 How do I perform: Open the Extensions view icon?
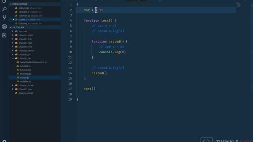4,35
